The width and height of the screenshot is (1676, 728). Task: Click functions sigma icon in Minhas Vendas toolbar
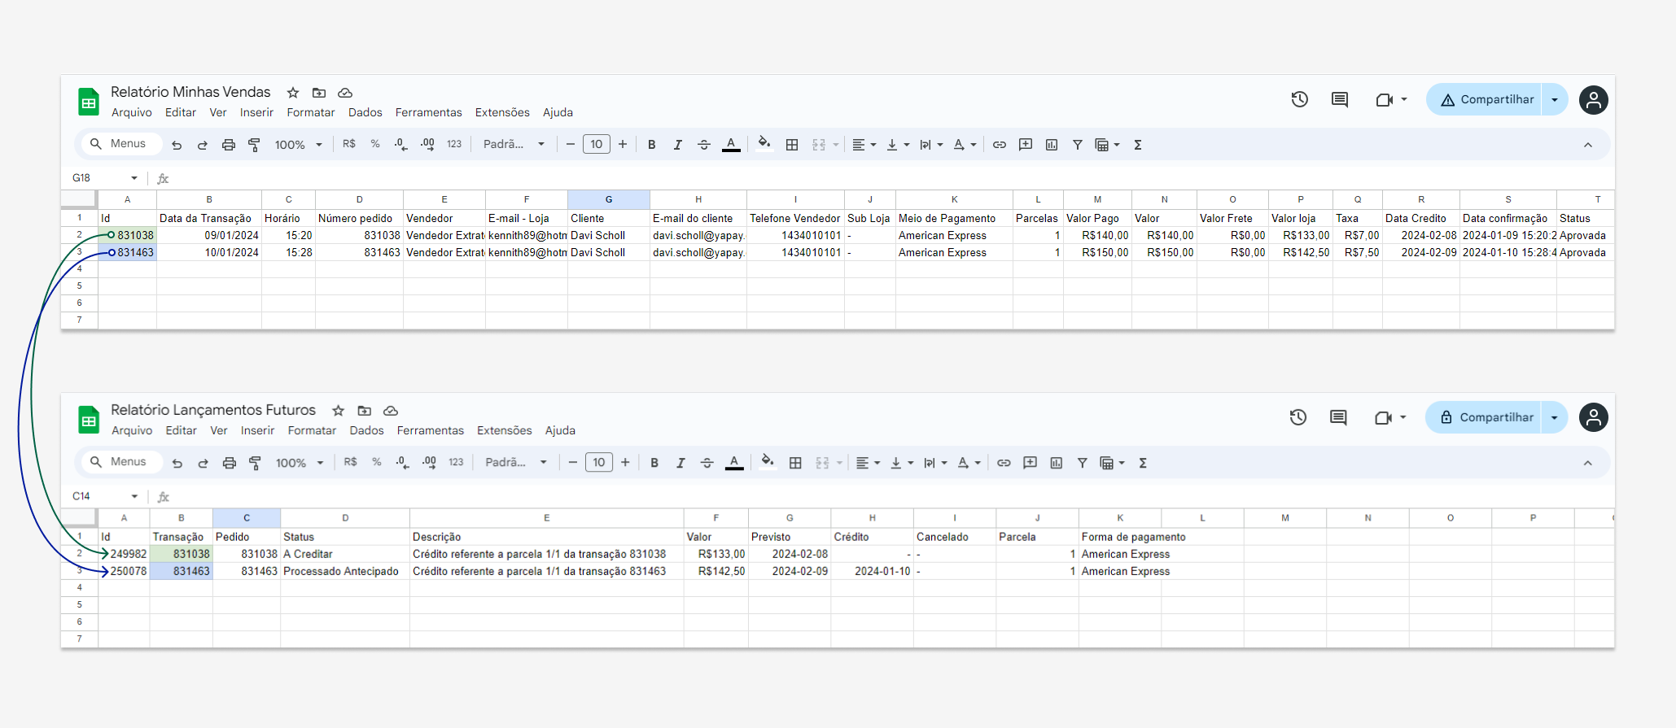[x=1138, y=145]
